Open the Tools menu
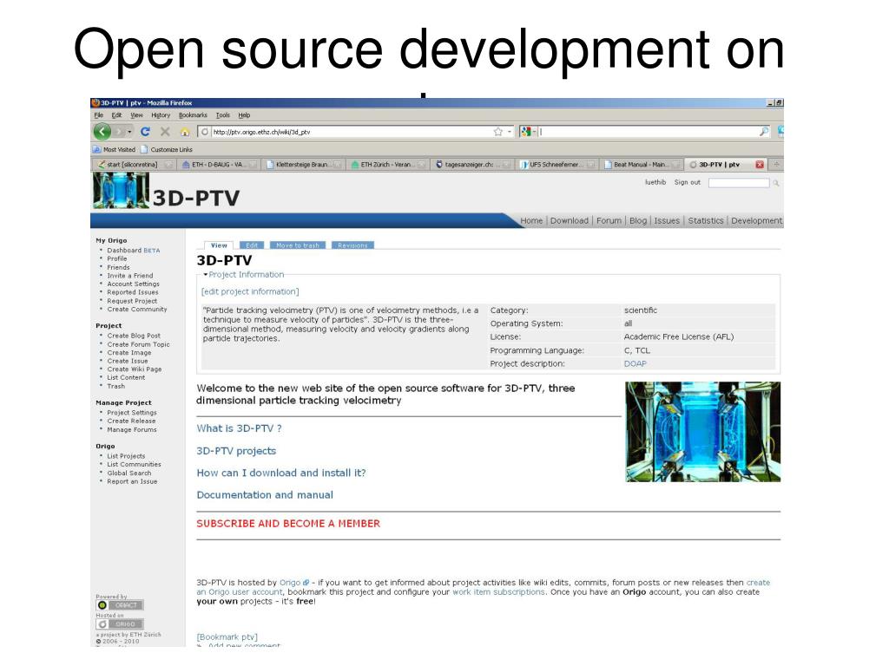889x666 pixels. 223,115
